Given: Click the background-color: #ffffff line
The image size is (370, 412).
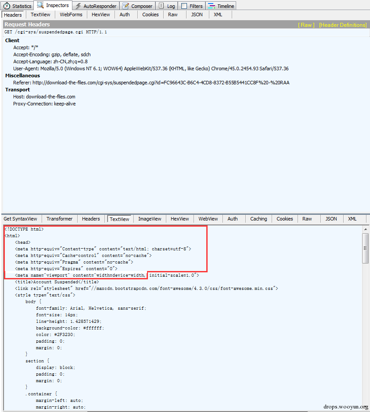Looking at the screenshot, I should [x=70, y=328].
